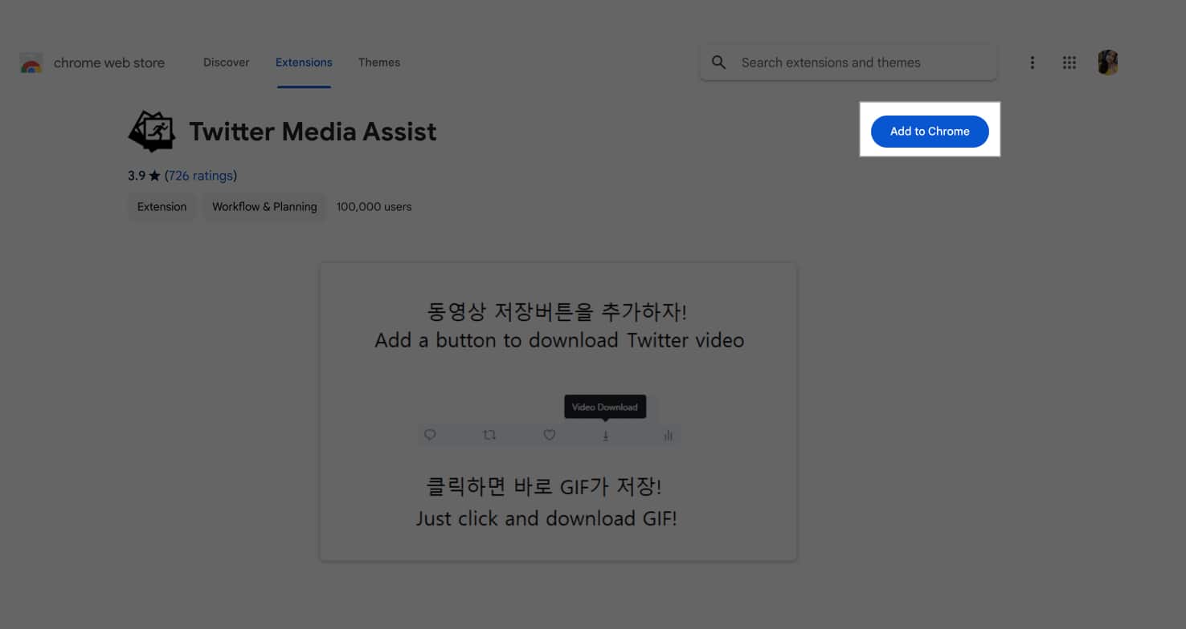Click the Video Download arrow icon
Screen dimensions: 1186x629
click(606, 435)
